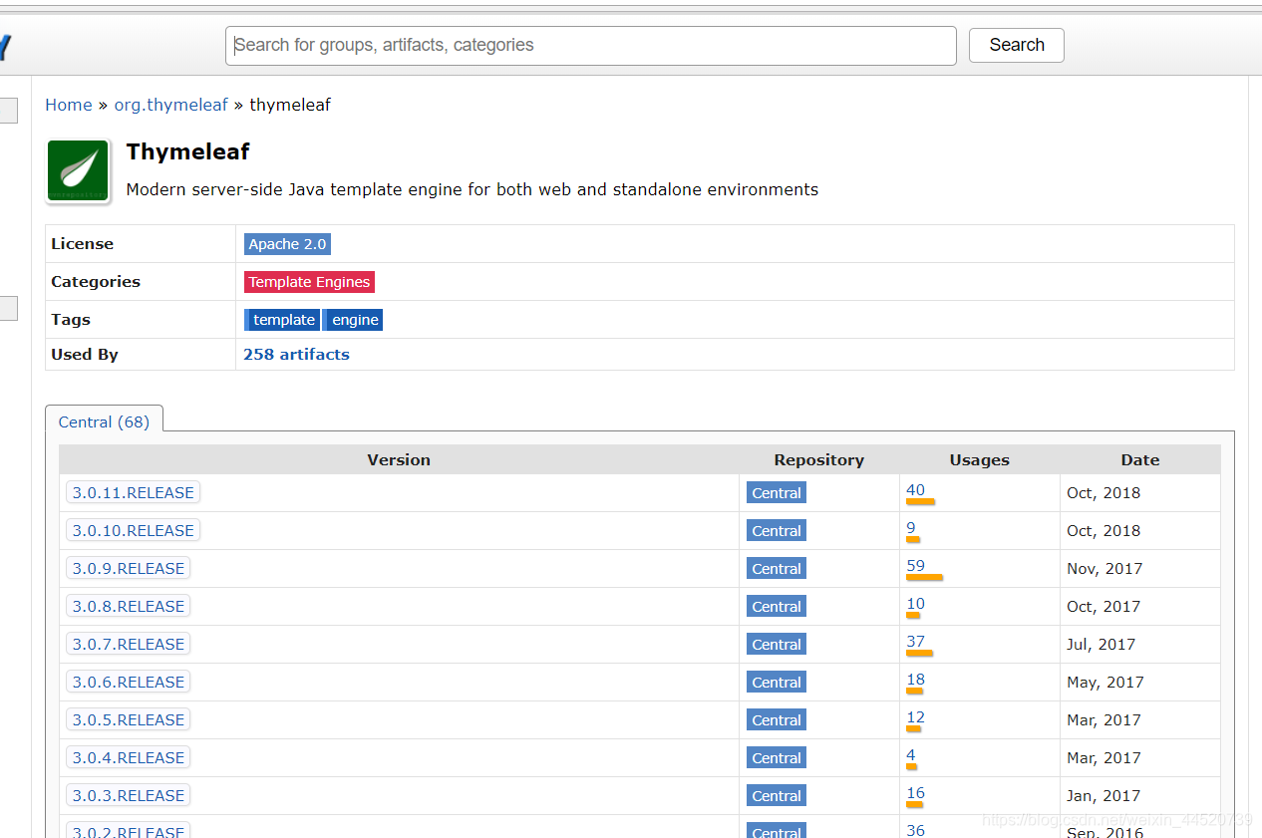The image size is (1262, 838).
Task: Focus the search groups, artifacts, categories field
Action: coord(591,46)
